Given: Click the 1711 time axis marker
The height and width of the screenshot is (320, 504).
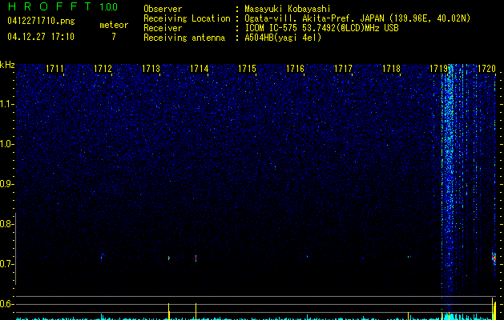Looking at the screenshot, I should [x=54, y=69].
